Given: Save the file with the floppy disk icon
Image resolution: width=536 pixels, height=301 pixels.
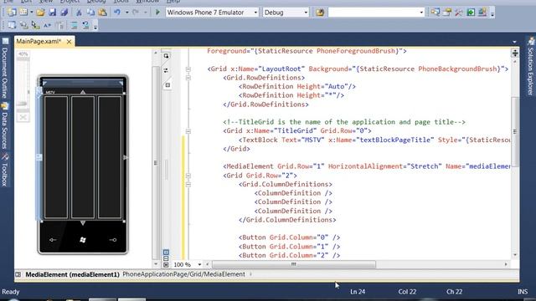Looking at the screenshot, I should (52, 13).
